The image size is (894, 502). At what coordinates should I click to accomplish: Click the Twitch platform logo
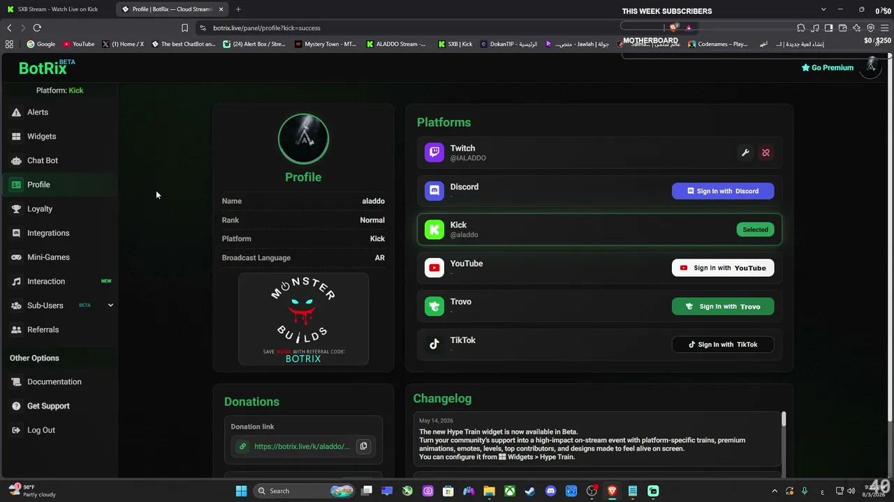(434, 153)
